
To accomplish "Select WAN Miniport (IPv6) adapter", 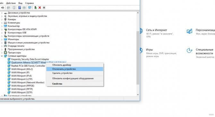I will pyautogui.click(x=21, y=76).
